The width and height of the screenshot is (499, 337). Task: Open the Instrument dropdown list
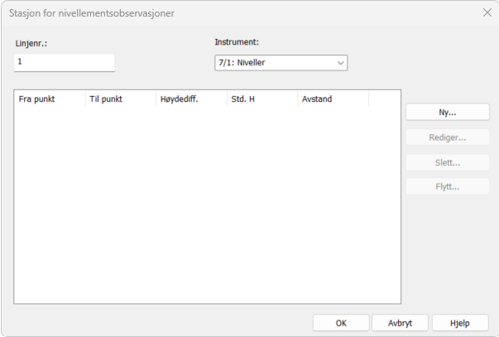281,63
